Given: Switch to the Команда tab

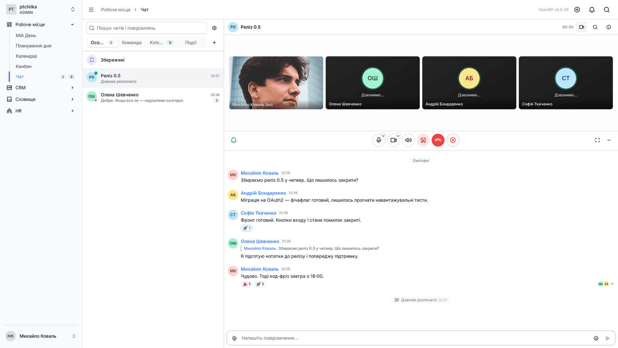Looking at the screenshot, I should coord(132,43).
